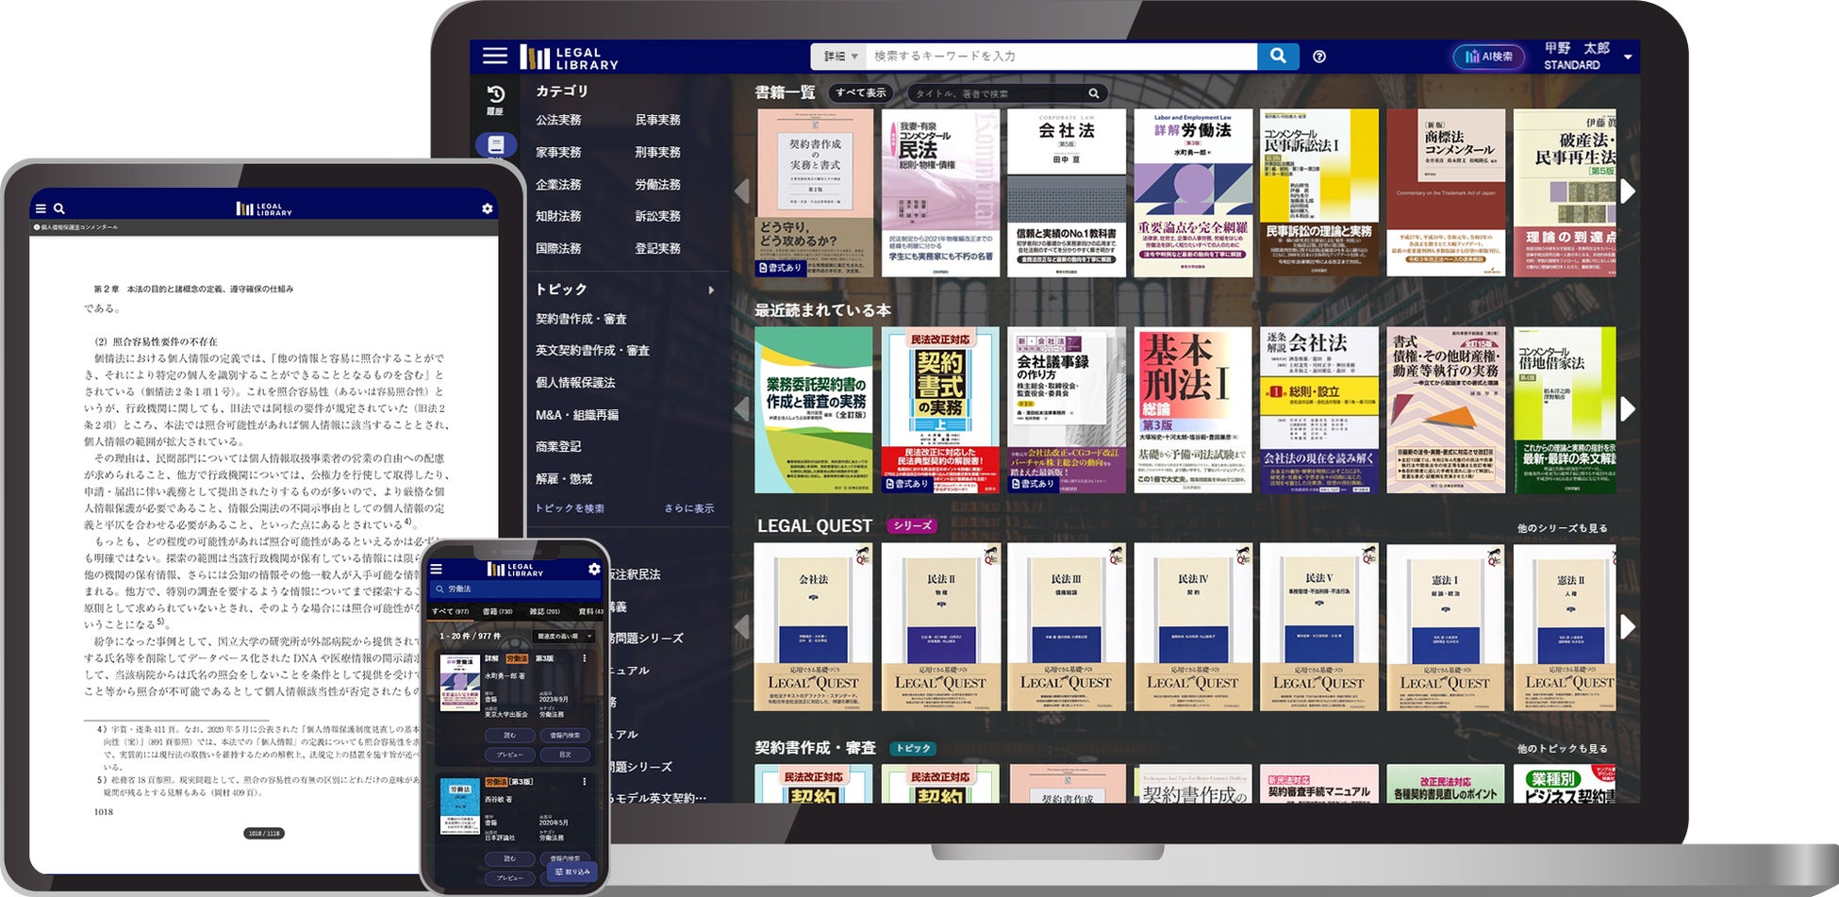The height and width of the screenshot is (897, 1839).
Task: Open the 英文契約書作成・審査 topic
Action: (x=592, y=351)
